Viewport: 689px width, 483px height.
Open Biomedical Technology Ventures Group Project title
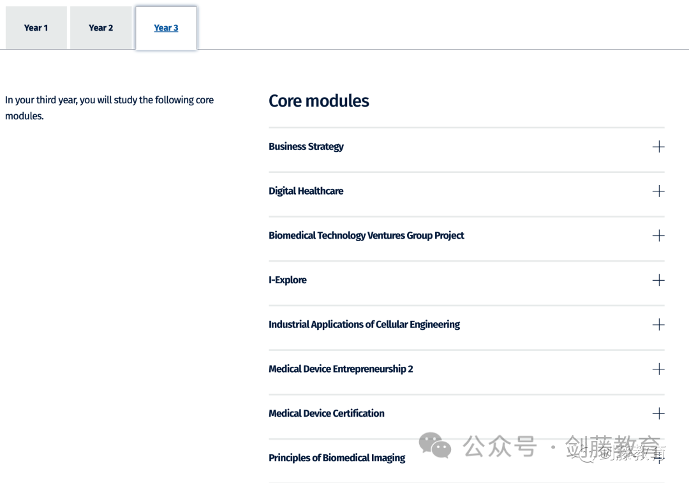coord(366,235)
